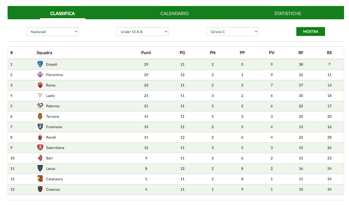
Task: Click the Lecce team crest
Action: pyautogui.click(x=40, y=169)
